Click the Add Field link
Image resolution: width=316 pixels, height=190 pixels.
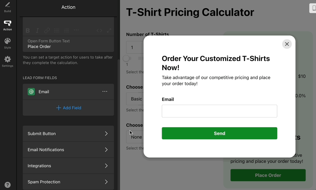[x=69, y=108]
